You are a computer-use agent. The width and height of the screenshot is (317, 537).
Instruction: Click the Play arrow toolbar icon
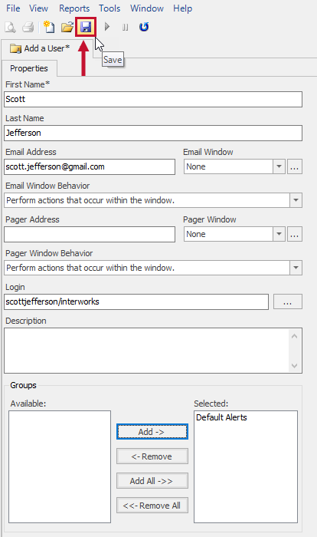point(107,27)
